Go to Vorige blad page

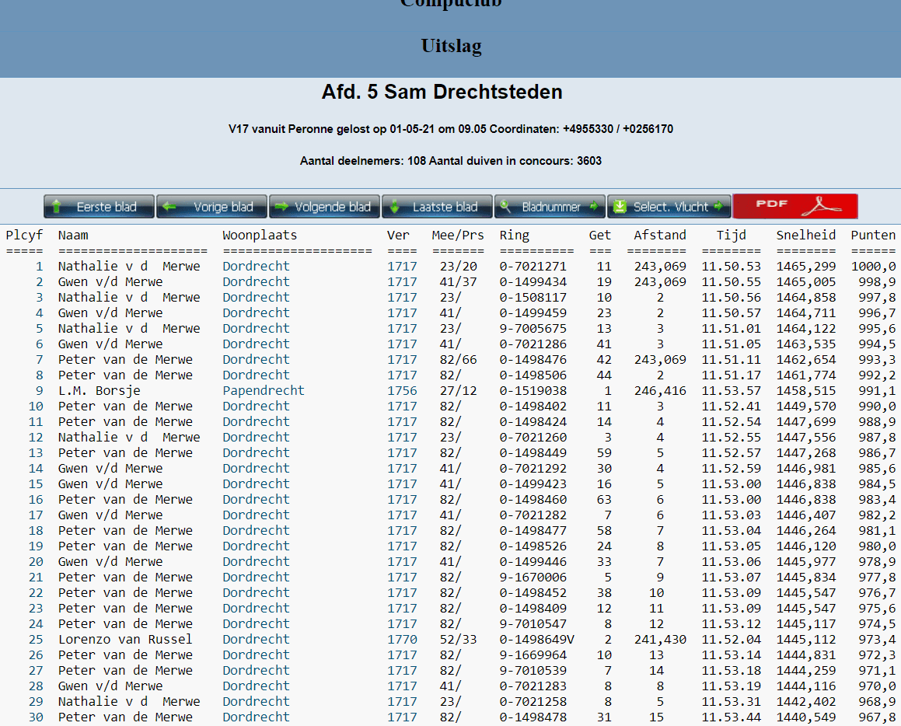click(x=211, y=207)
